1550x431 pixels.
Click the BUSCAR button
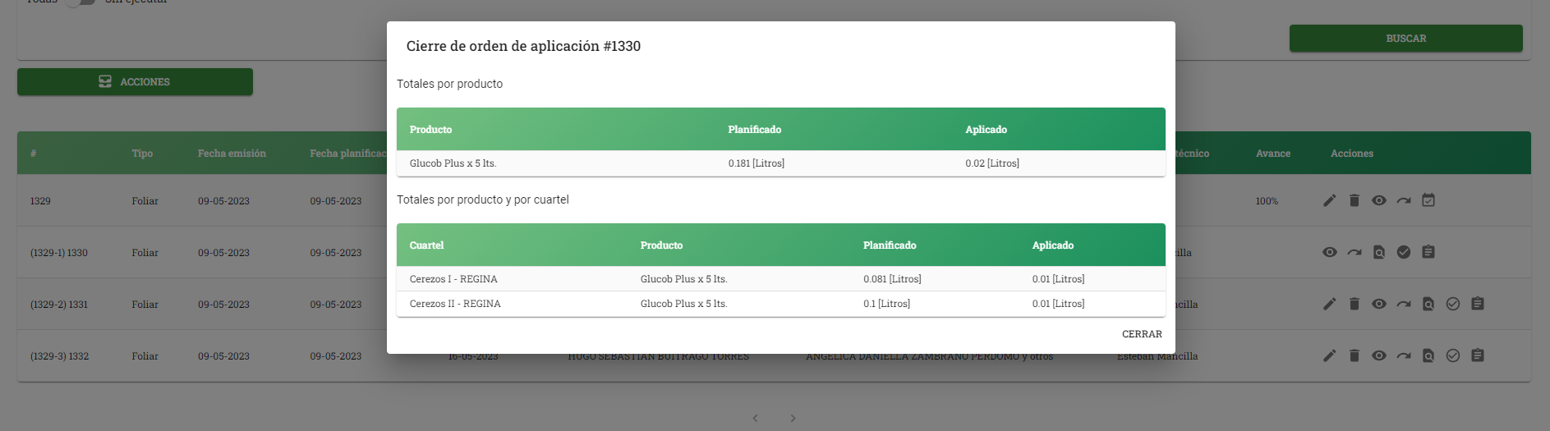(x=1405, y=39)
